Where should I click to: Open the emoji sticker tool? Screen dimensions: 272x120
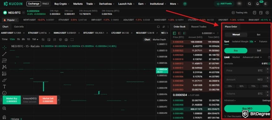pyautogui.click(x=4, y=93)
